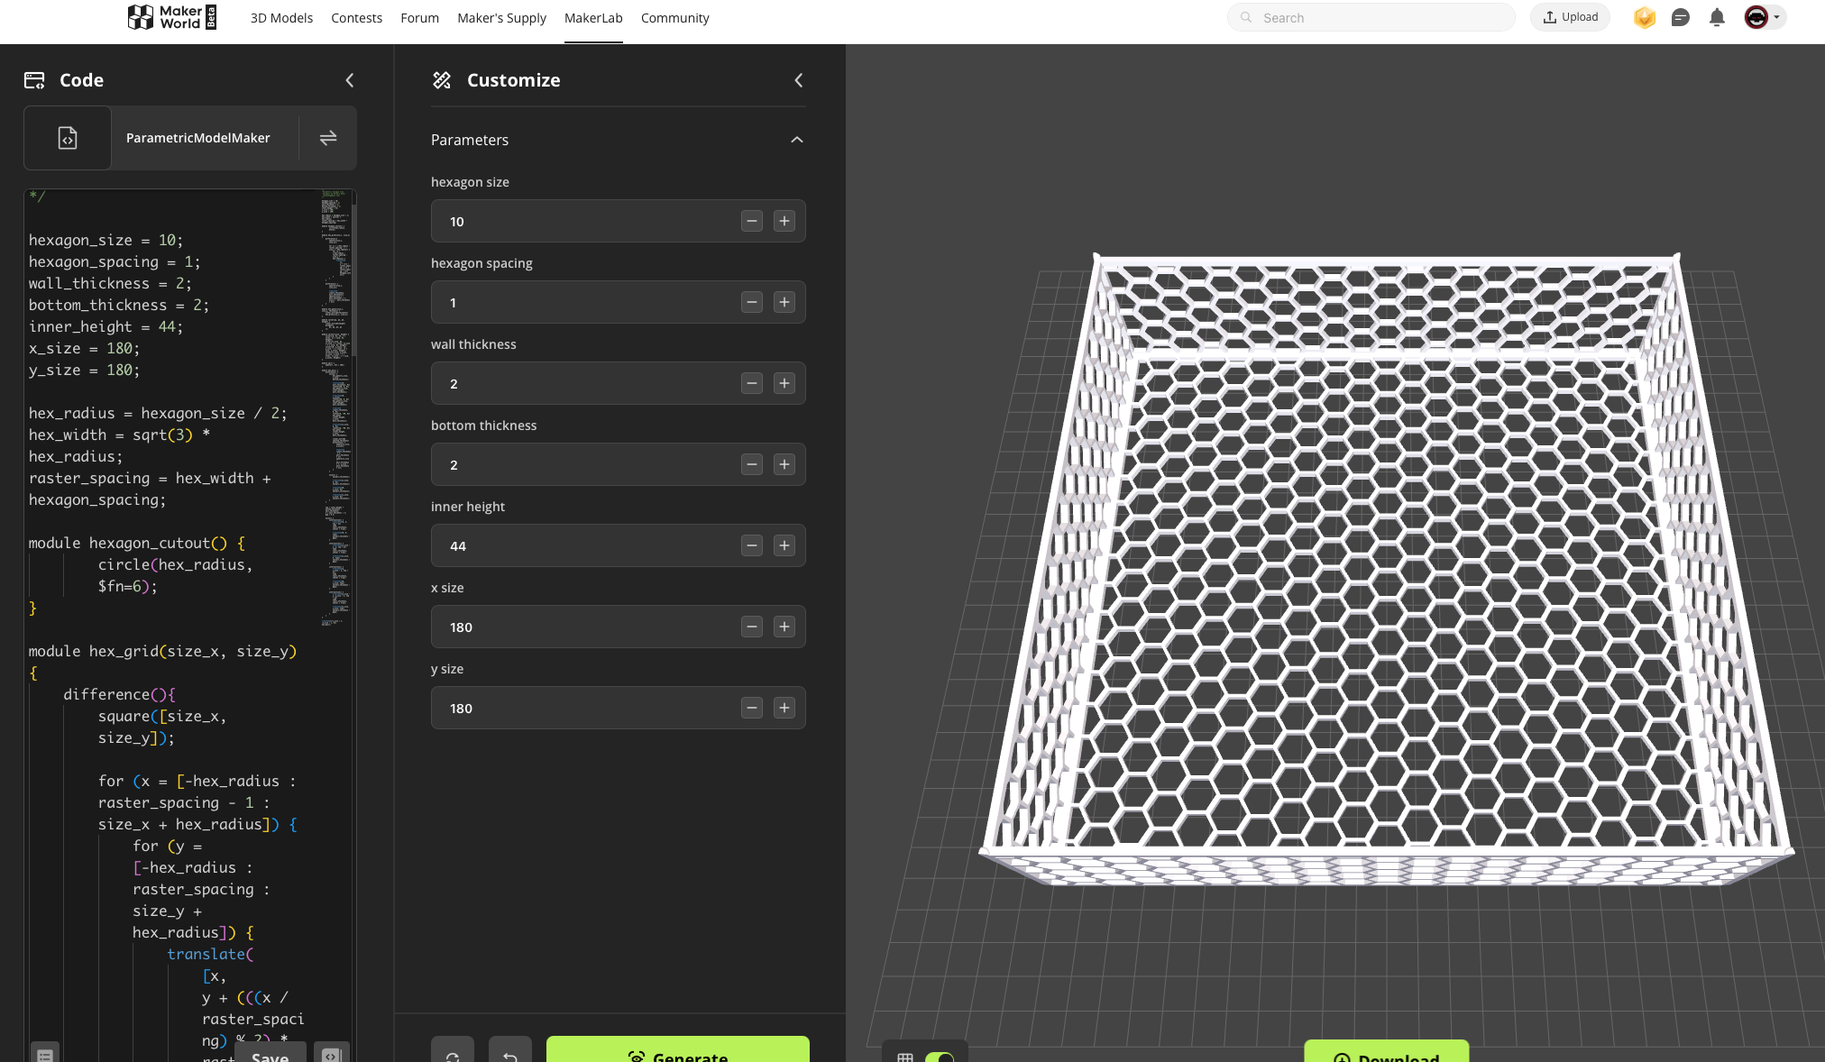
Task: Go to Contests page
Action: tap(356, 18)
